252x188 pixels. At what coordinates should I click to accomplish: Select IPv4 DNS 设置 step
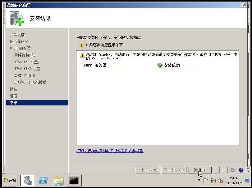click(26, 62)
